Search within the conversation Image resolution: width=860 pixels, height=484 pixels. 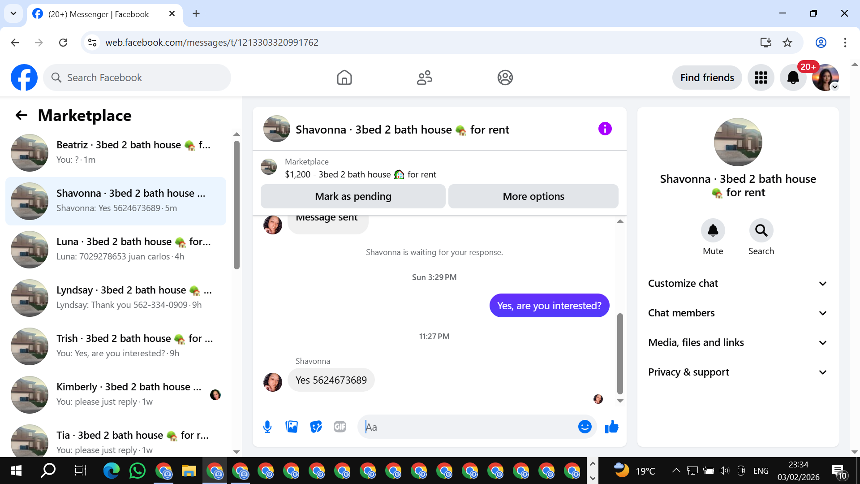click(x=761, y=230)
